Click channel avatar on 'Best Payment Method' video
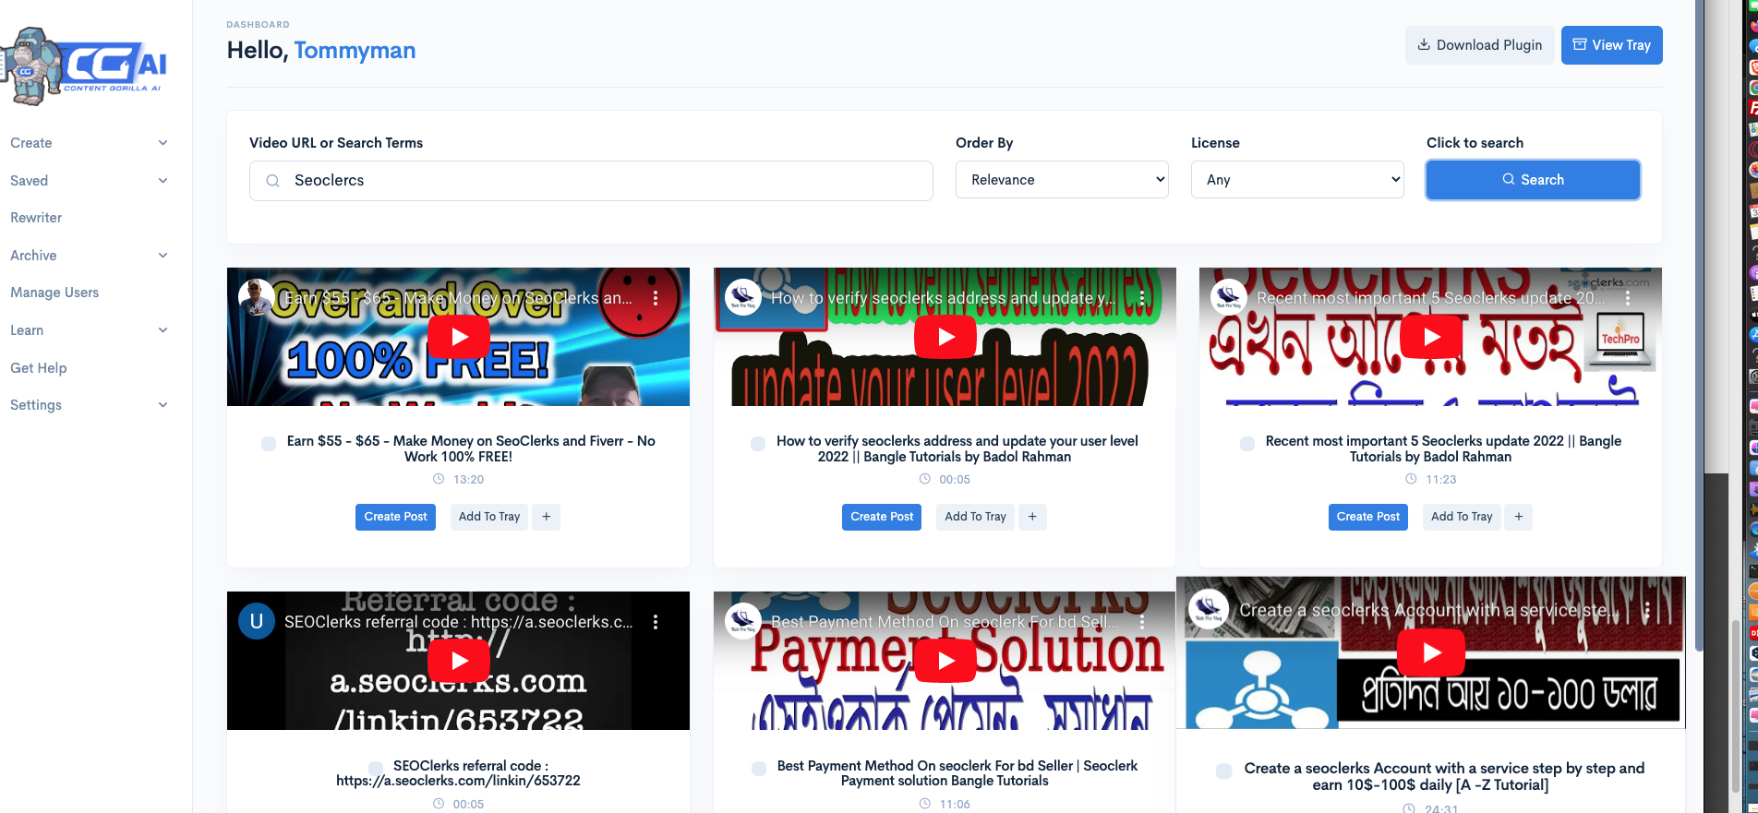Screen dimensions: 1758x813 [743, 621]
